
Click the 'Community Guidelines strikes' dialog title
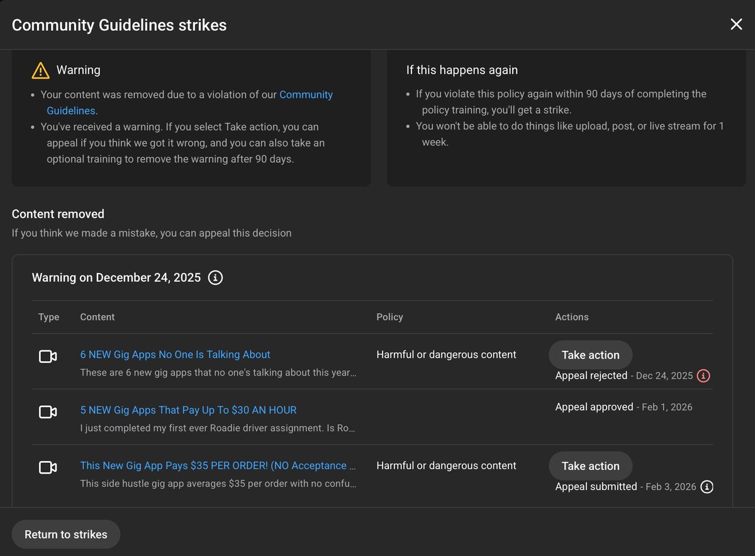click(x=120, y=25)
